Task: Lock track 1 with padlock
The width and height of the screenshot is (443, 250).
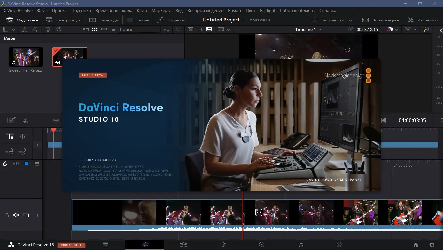Action: [7, 215]
